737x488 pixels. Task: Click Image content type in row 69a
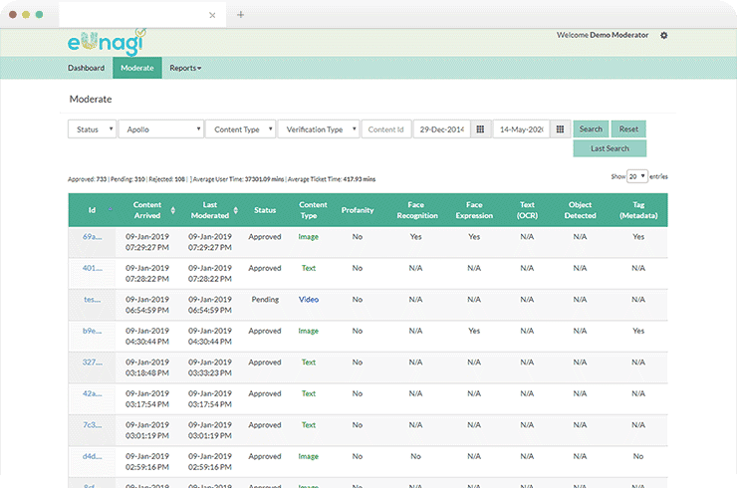tap(309, 237)
